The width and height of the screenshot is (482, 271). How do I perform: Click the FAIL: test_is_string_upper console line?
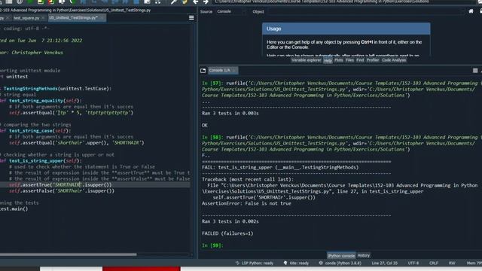click(280, 167)
